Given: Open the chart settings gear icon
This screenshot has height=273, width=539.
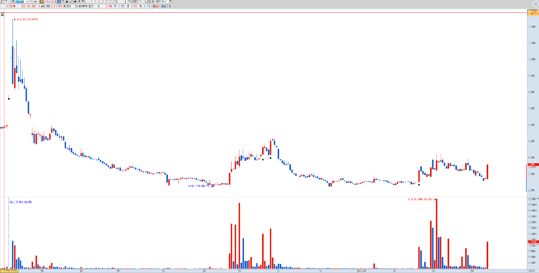Looking at the screenshot, I should click(153, 2).
